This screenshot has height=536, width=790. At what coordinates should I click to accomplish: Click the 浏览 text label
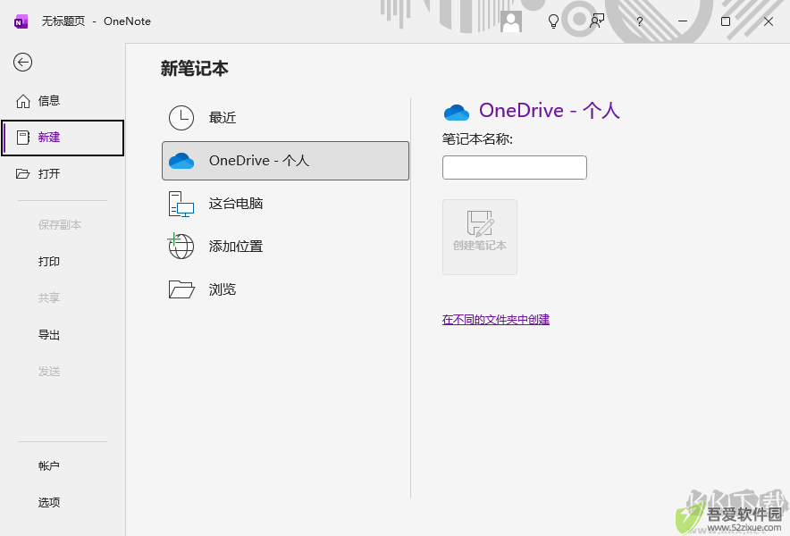[223, 289]
